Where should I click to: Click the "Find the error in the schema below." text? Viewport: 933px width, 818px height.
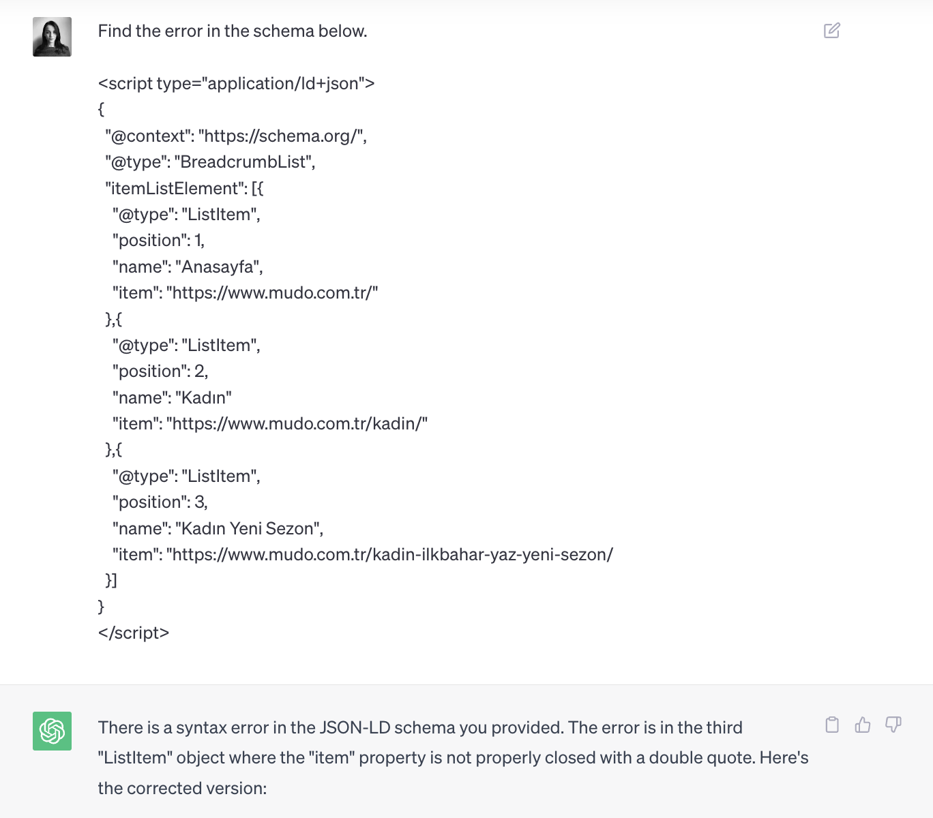pyautogui.click(x=233, y=31)
